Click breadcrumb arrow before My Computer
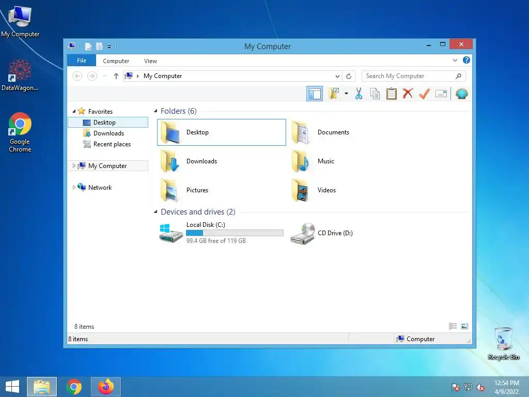The height and width of the screenshot is (397, 529). tap(137, 76)
